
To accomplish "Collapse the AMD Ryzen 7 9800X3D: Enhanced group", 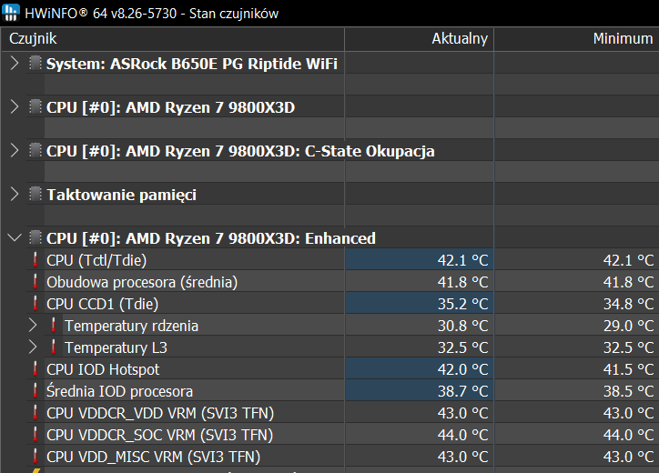I will (15, 238).
